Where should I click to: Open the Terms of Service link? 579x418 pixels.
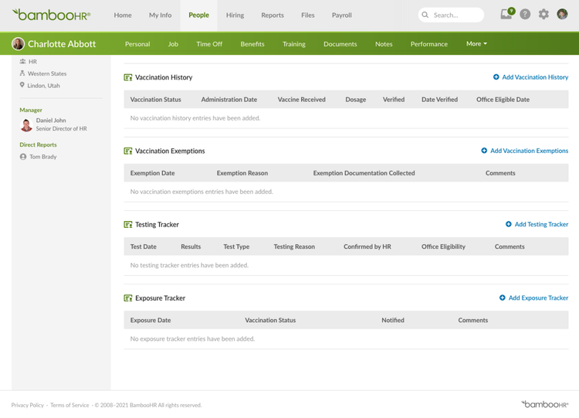(69, 405)
